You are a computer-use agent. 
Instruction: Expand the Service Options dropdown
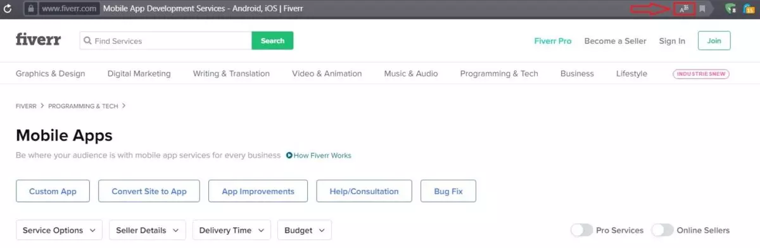[x=59, y=230]
